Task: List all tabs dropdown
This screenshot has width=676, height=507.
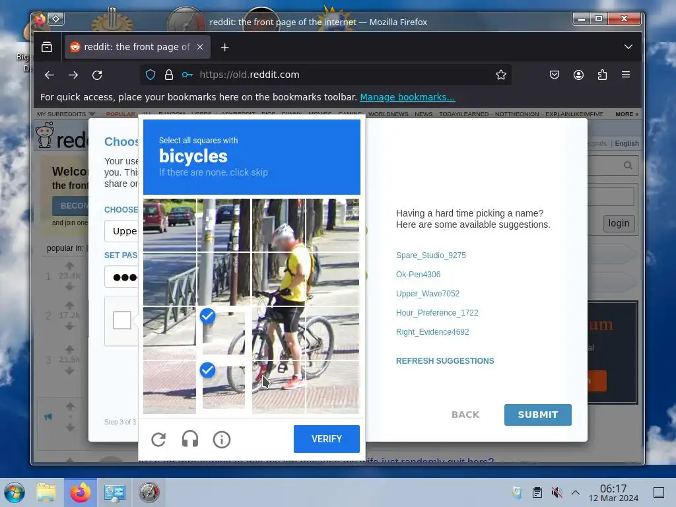Action: (x=628, y=47)
